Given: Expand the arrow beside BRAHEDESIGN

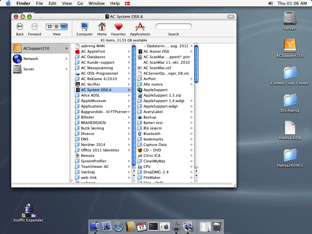Looking at the screenshot, I should pyautogui.click(x=129, y=123).
